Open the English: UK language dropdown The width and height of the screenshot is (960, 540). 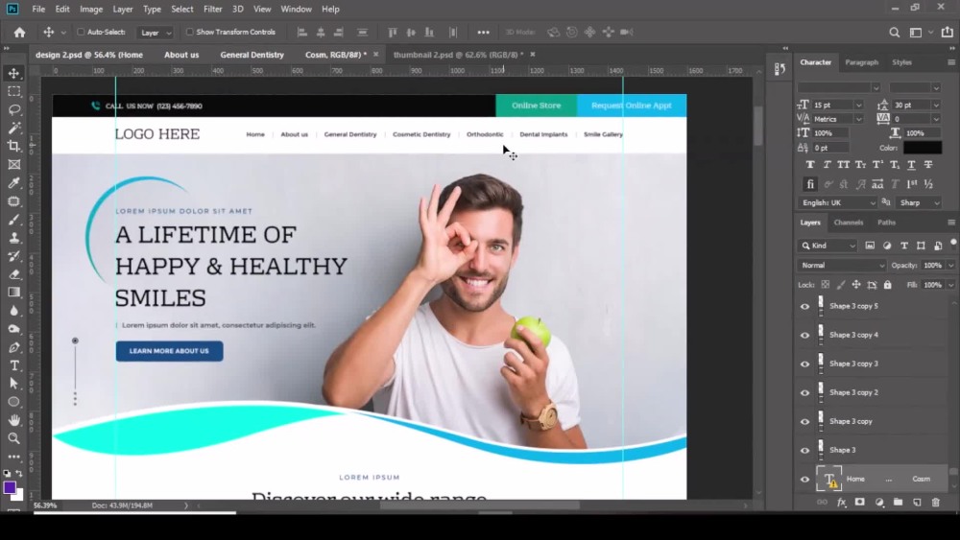tap(837, 202)
